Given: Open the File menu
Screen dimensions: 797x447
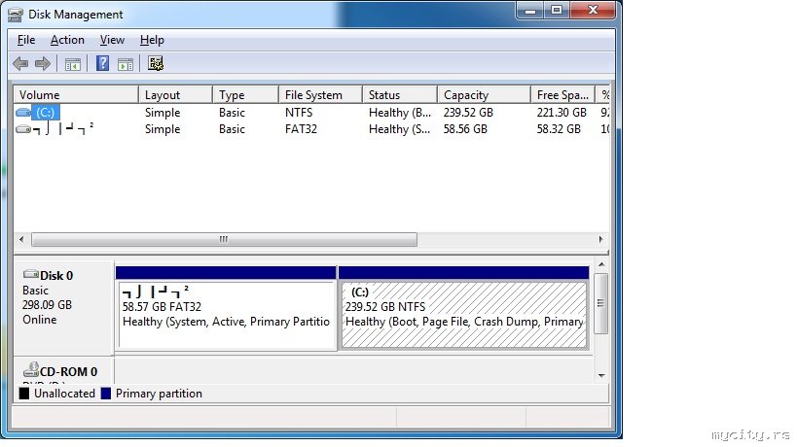Looking at the screenshot, I should (x=26, y=40).
